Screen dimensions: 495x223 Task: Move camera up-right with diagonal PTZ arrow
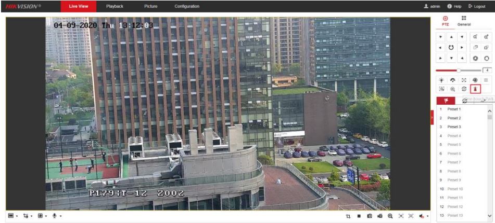pos(462,37)
